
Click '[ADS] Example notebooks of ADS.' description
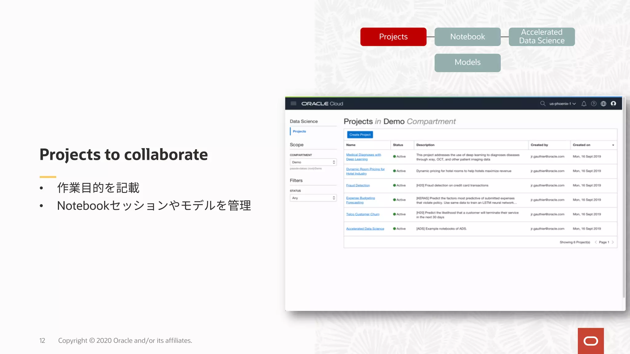coord(441,229)
